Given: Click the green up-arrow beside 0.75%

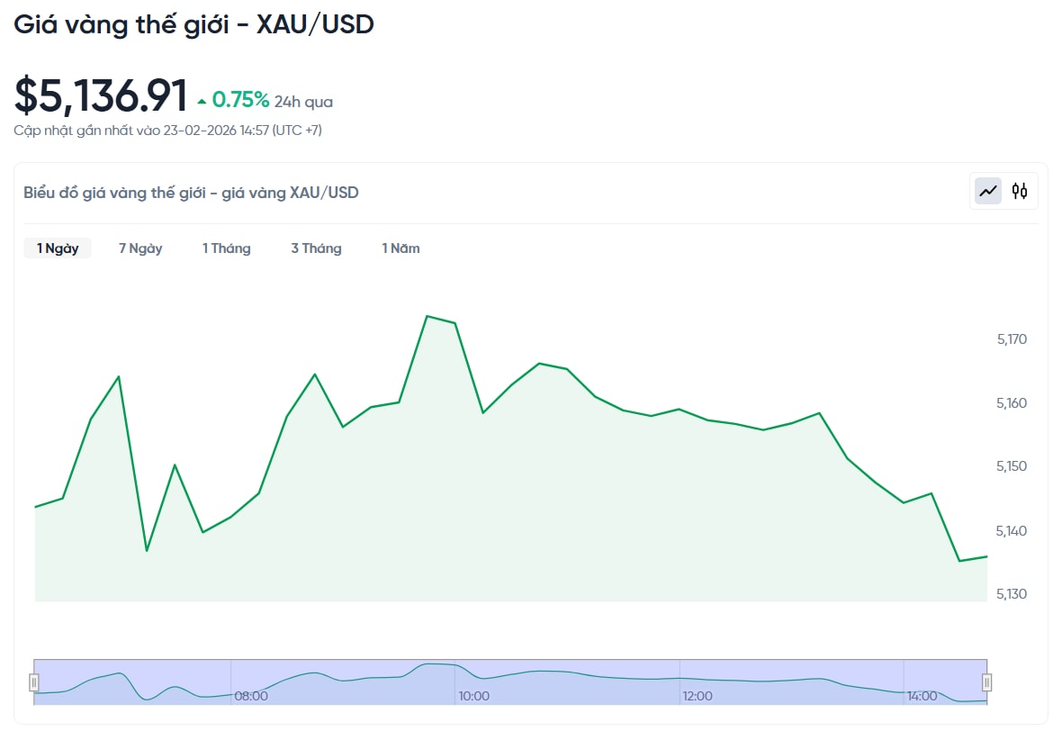Looking at the screenshot, I should (202, 100).
